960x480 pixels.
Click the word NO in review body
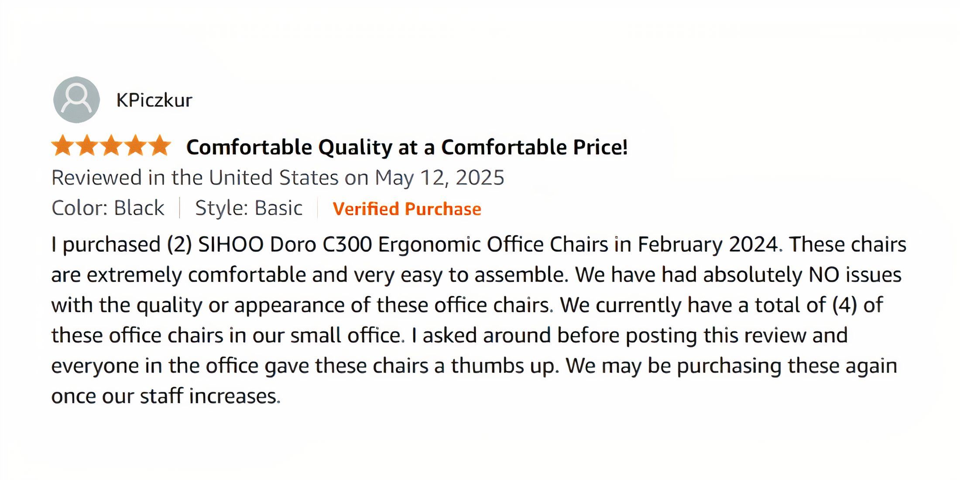tap(824, 275)
